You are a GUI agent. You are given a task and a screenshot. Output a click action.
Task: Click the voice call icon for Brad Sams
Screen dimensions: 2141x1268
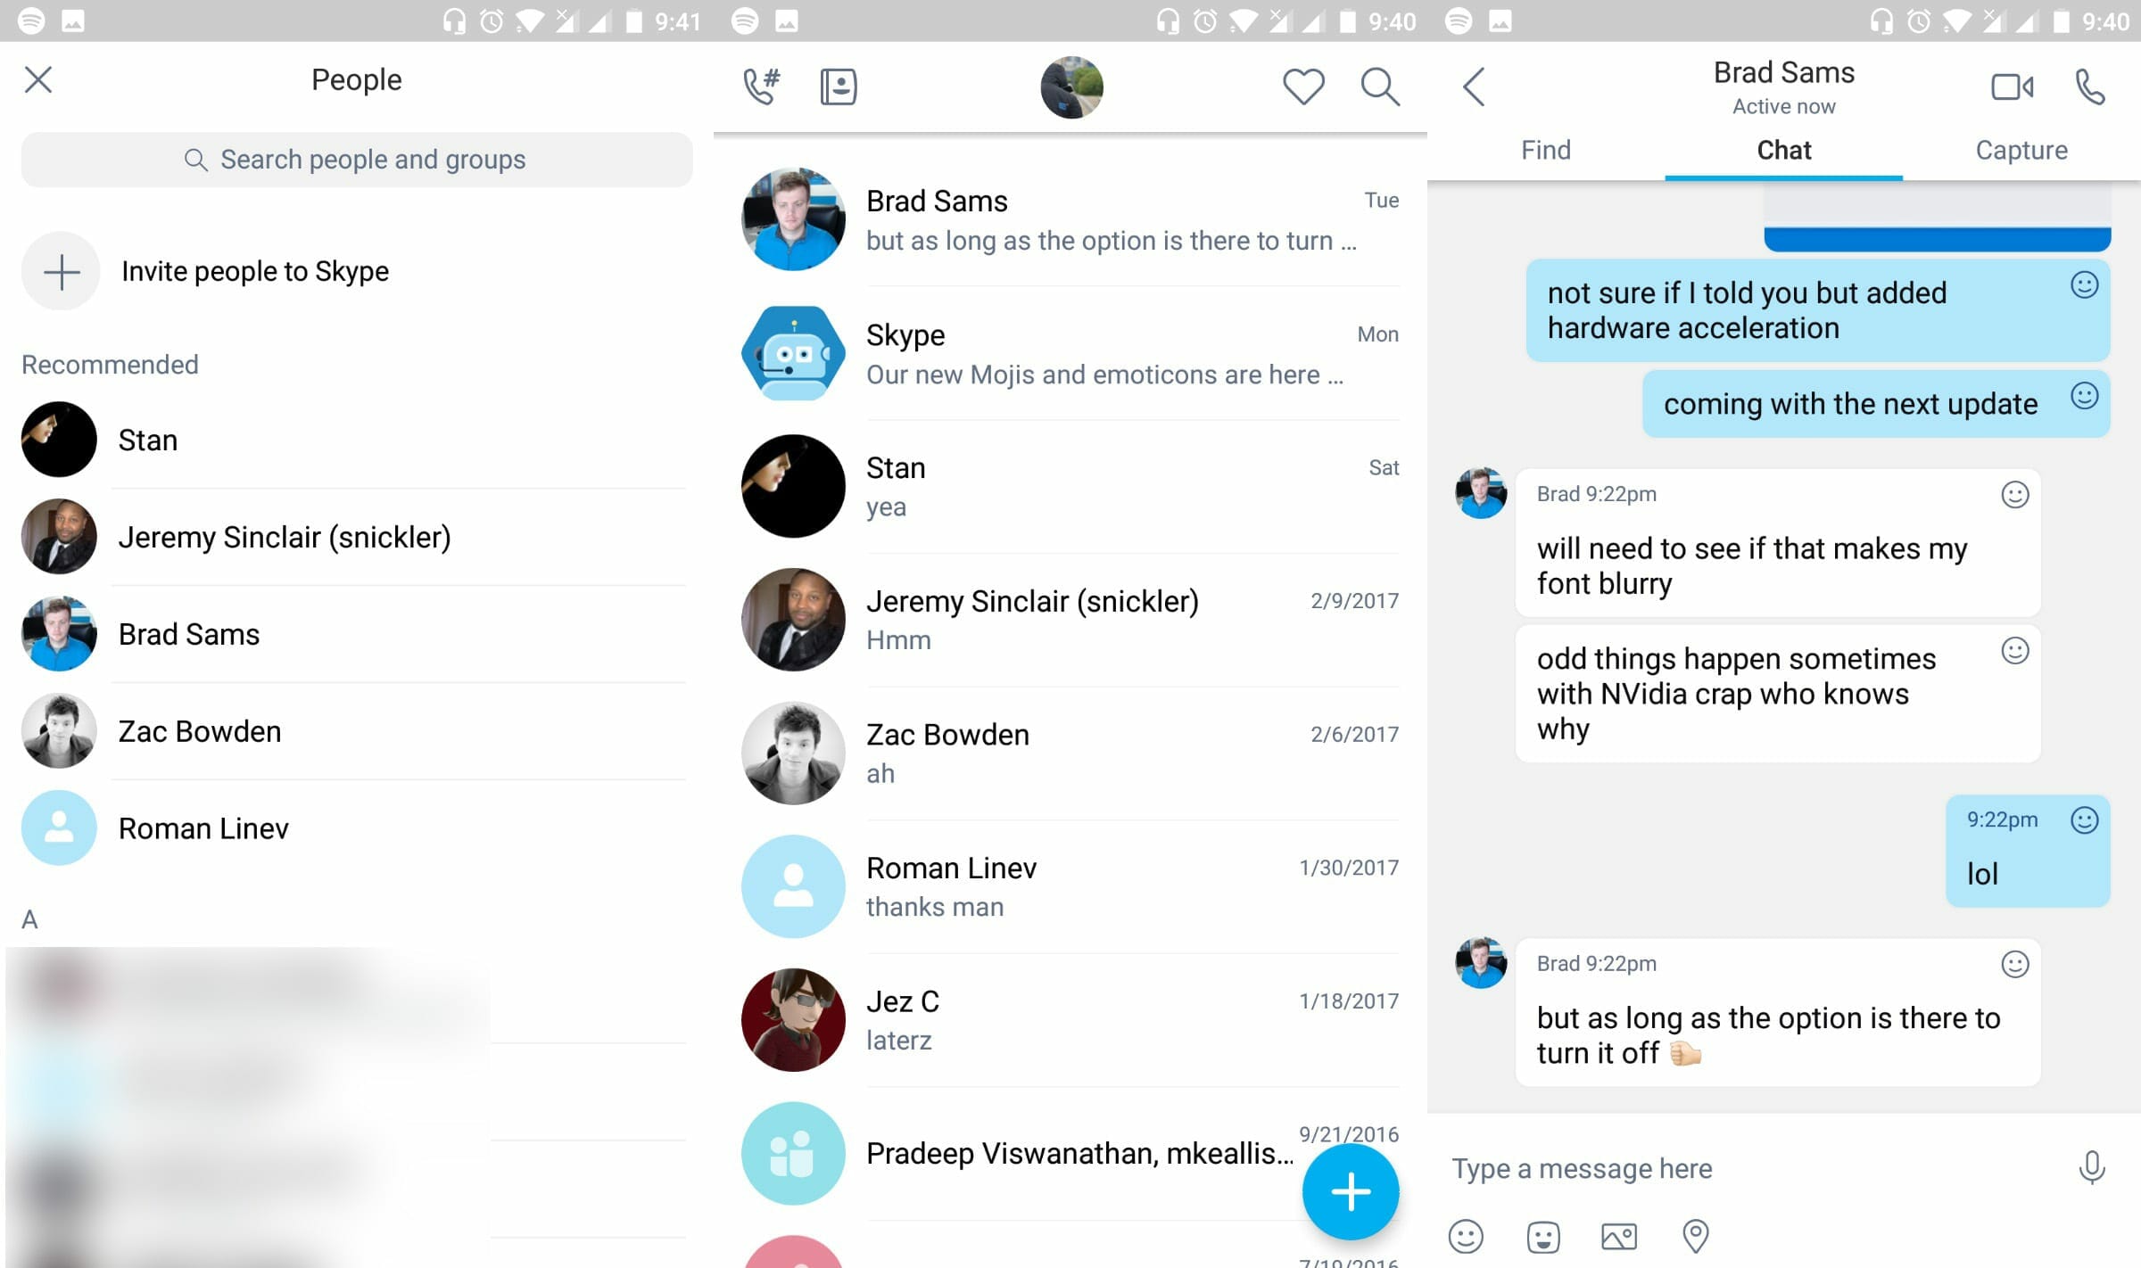[x=2089, y=86]
